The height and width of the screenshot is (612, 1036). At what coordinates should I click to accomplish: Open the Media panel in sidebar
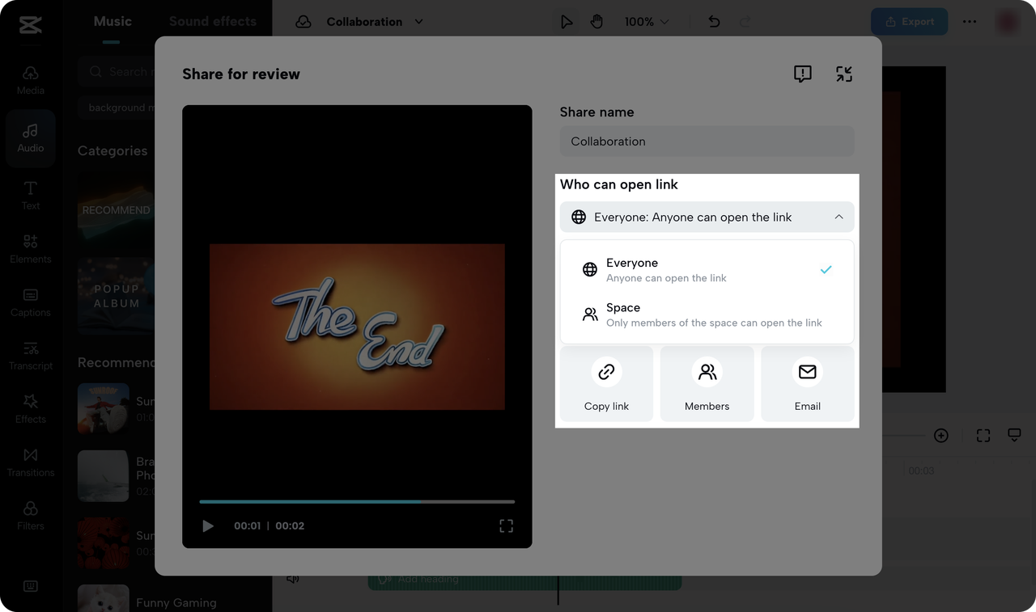30,81
